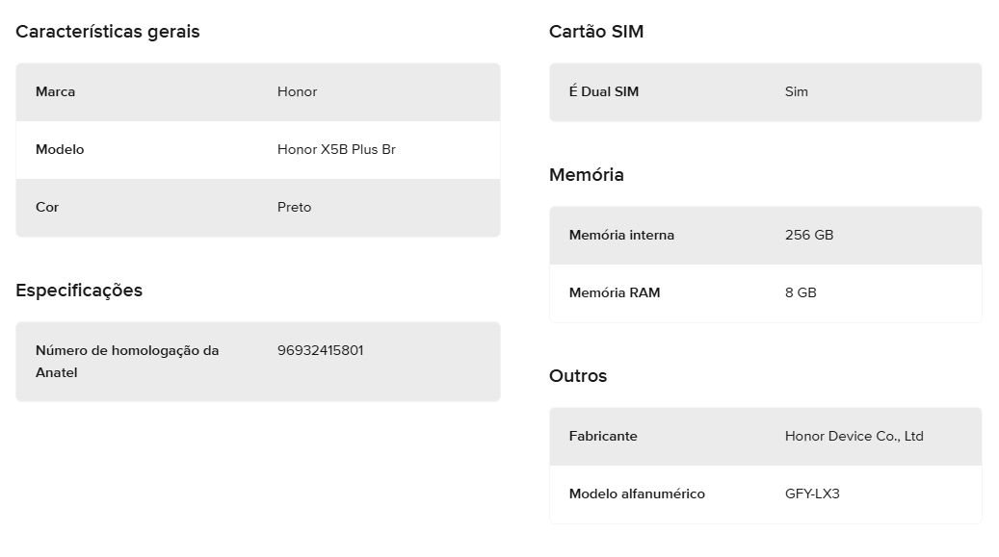Click the Anatel number 96932415801
Image resolution: width=999 pixels, height=557 pixels.
321,351
